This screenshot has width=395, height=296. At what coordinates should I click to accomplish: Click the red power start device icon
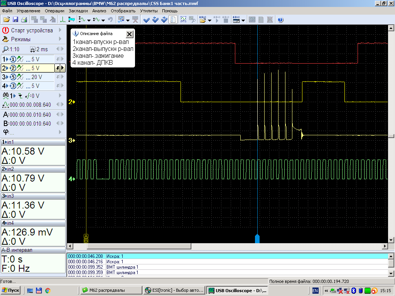pos(5,30)
